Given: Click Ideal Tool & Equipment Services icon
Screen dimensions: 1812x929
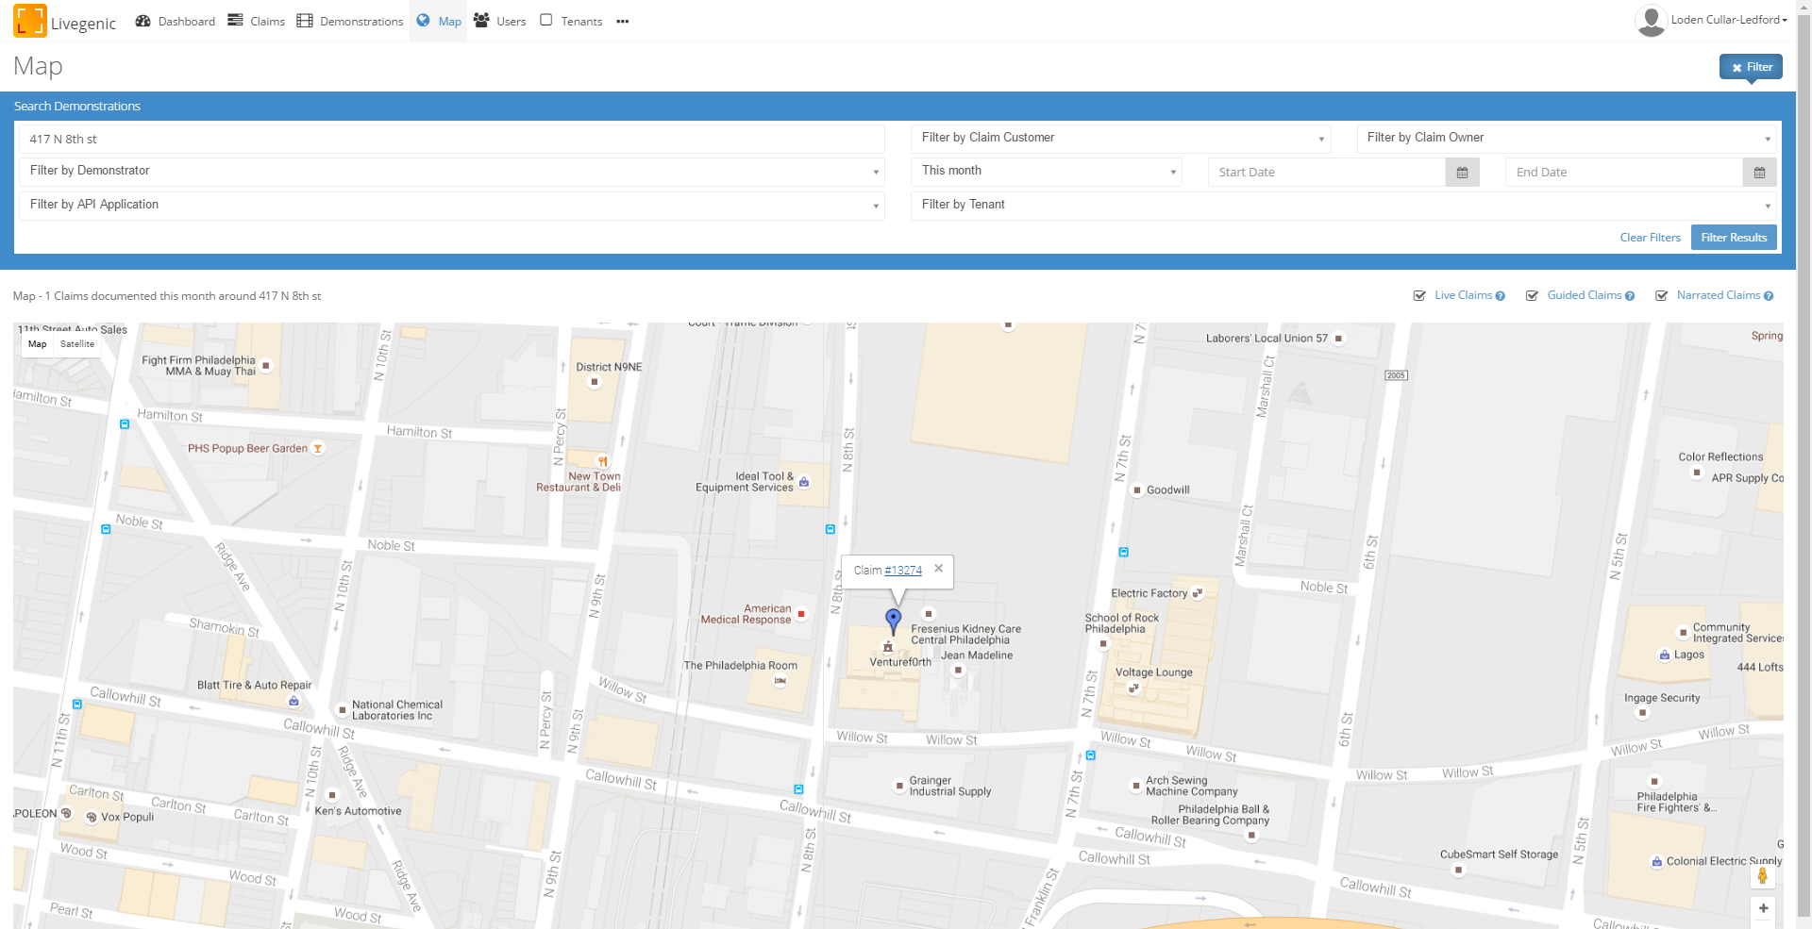Looking at the screenshot, I should pos(804,482).
